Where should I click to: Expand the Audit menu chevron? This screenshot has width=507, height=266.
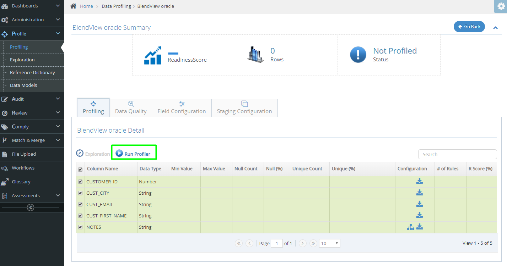(58, 99)
